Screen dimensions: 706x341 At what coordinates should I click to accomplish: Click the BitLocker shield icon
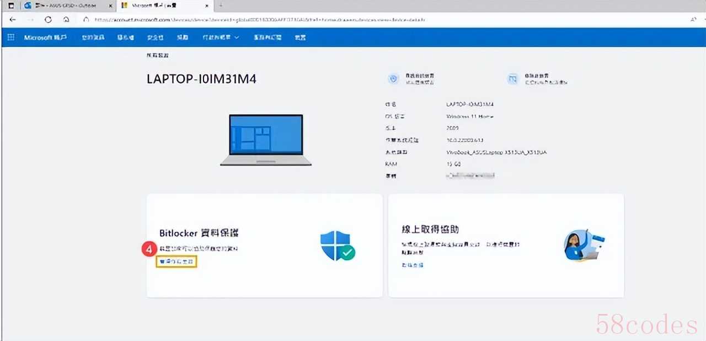click(x=338, y=246)
